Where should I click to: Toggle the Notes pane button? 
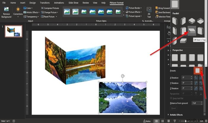pyautogui.click(x=147, y=121)
